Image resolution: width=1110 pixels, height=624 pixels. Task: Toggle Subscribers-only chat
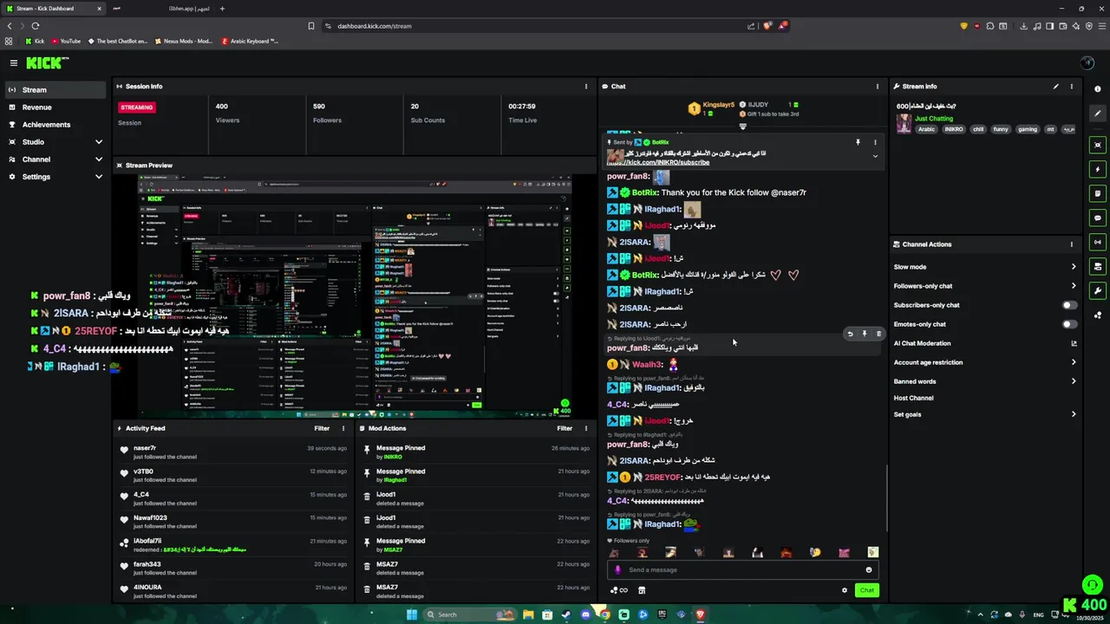[1070, 305]
